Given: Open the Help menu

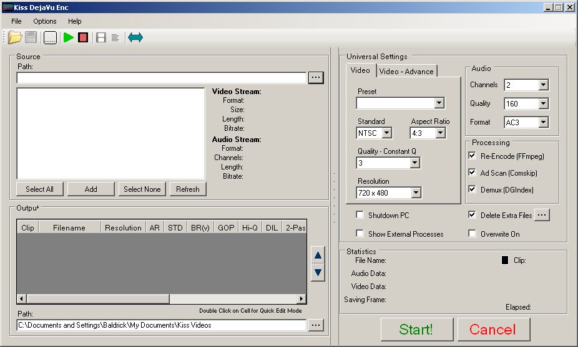Looking at the screenshot, I should point(75,21).
